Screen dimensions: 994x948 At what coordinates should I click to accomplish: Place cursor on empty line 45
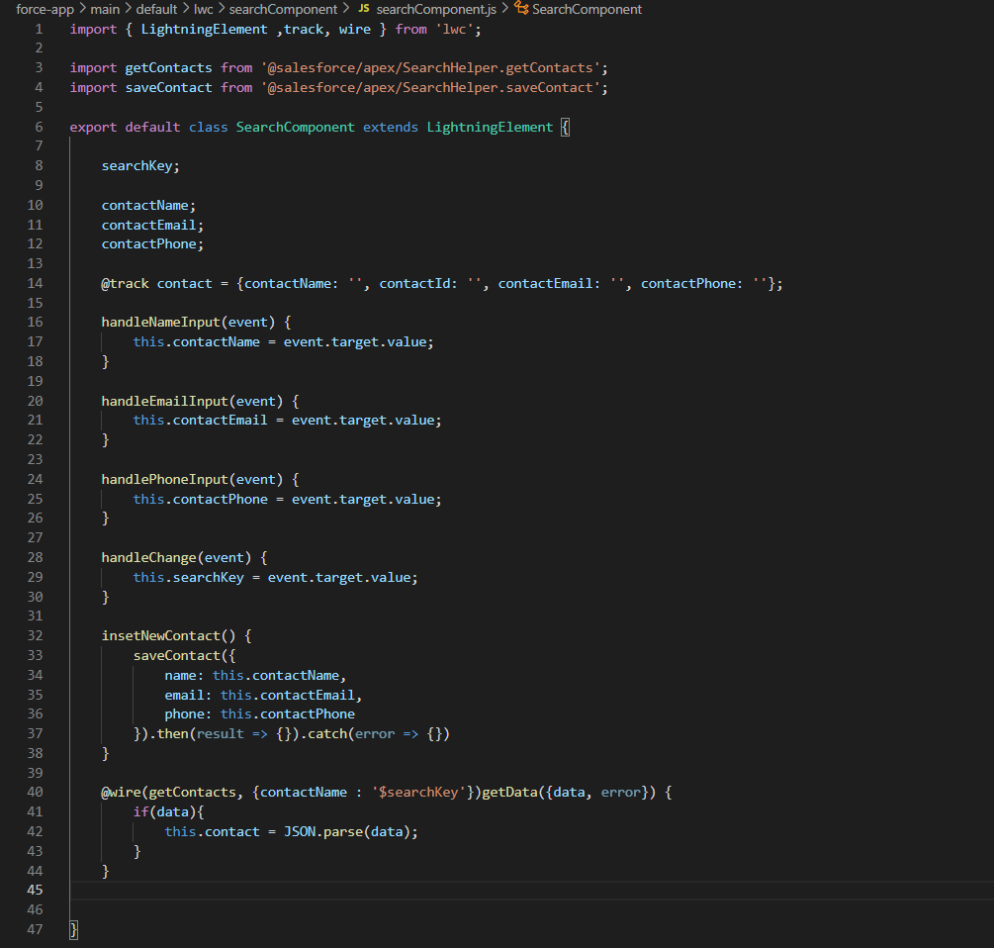(x=531, y=891)
